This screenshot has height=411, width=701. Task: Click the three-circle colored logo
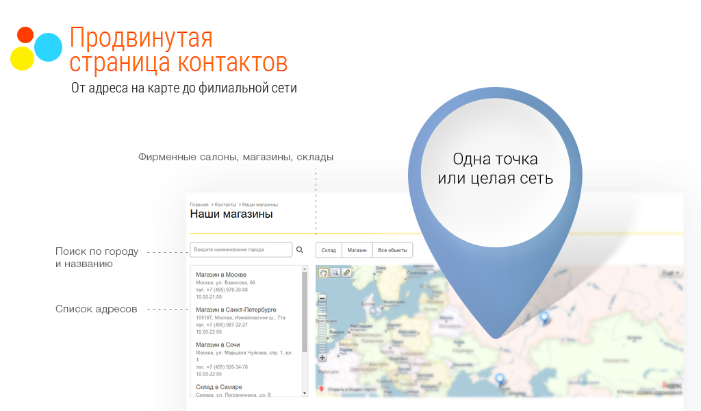click(x=36, y=49)
